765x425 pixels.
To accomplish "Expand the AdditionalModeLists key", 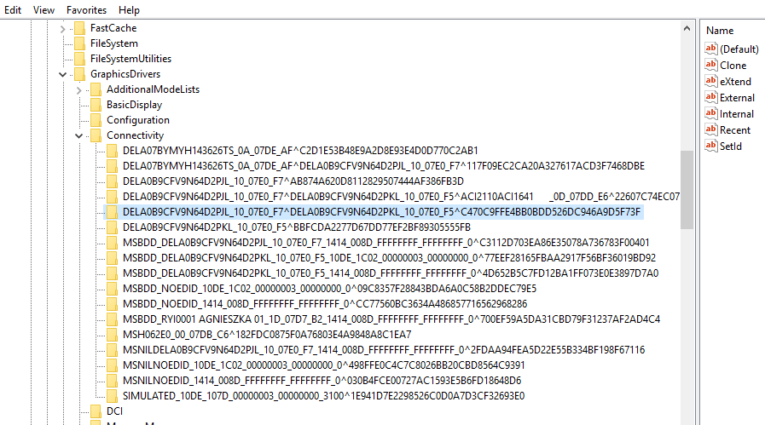I will [x=79, y=89].
